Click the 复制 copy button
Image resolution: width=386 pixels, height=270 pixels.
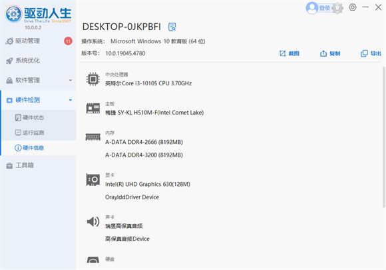click(330, 53)
